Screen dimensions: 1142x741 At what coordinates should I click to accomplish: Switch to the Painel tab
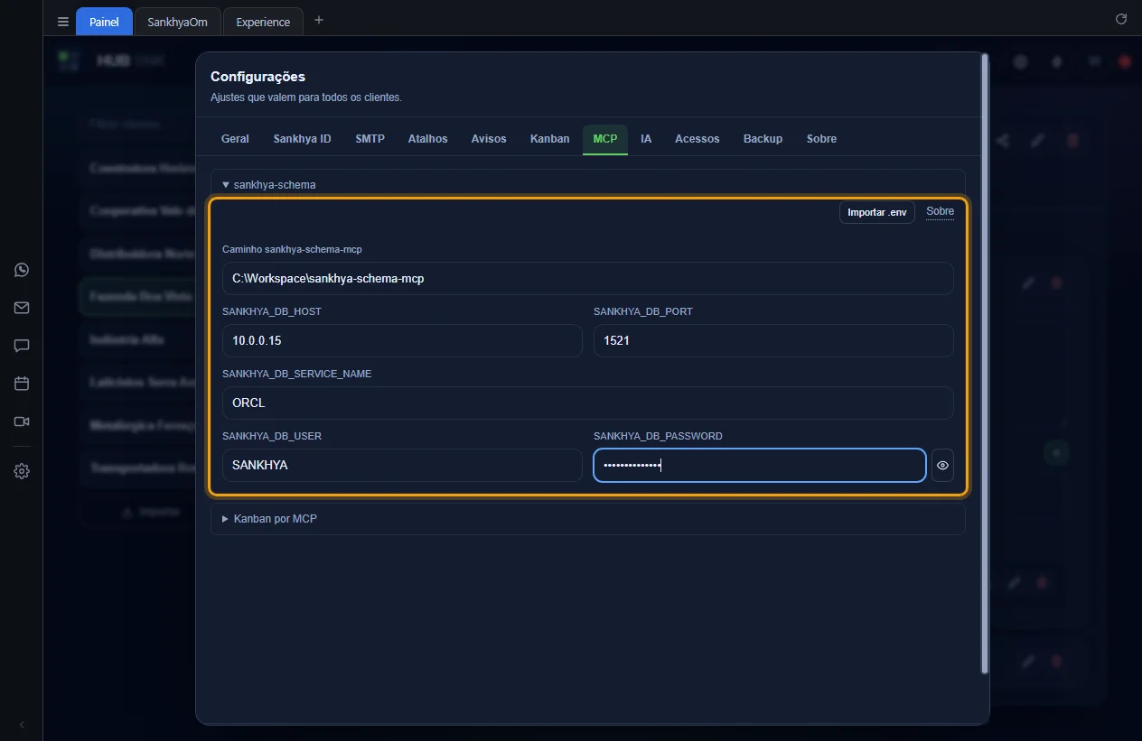[104, 22]
